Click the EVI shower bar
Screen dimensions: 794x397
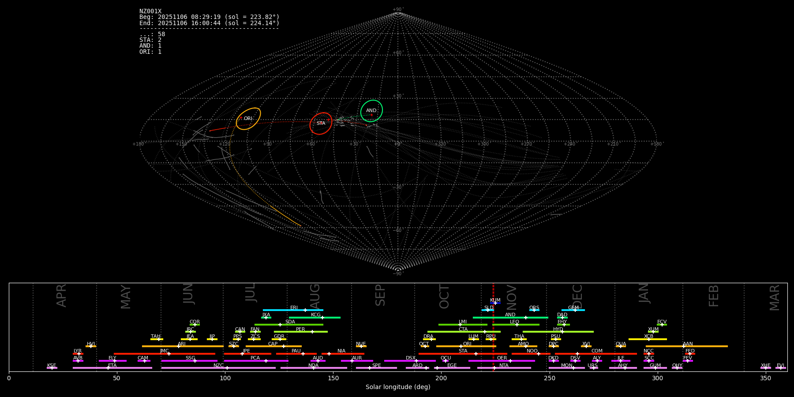pyautogui.click(x=781, y=368)
